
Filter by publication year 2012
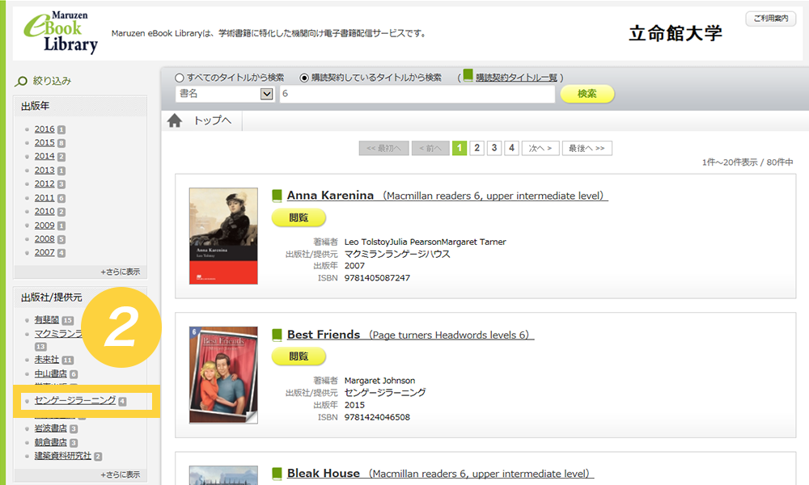click(x=44, y=184)
